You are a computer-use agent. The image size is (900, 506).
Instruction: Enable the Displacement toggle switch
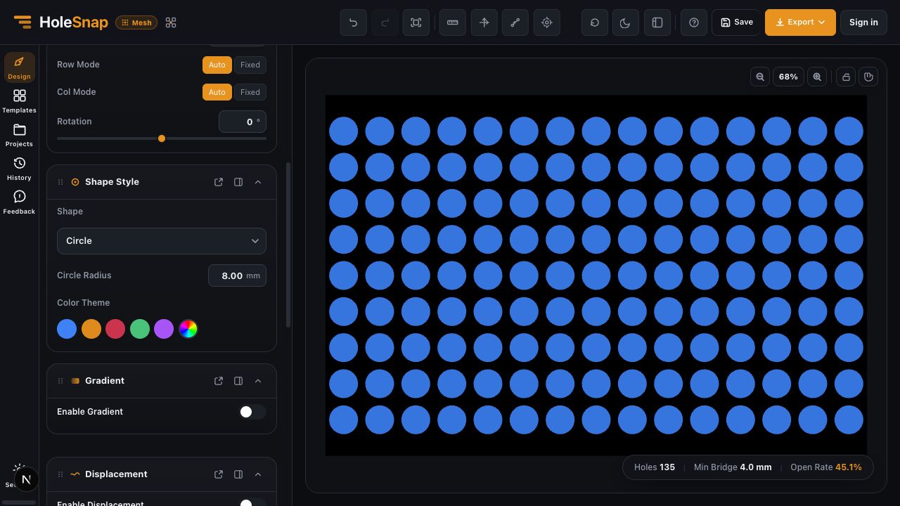(x=252, y=502)
